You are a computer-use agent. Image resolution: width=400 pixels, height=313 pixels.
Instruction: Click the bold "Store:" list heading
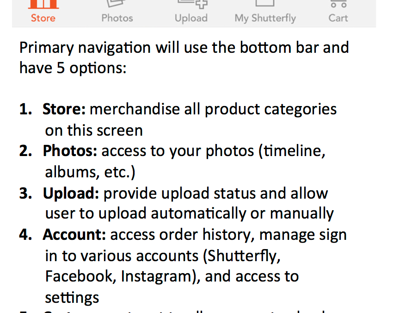(64, 109)
